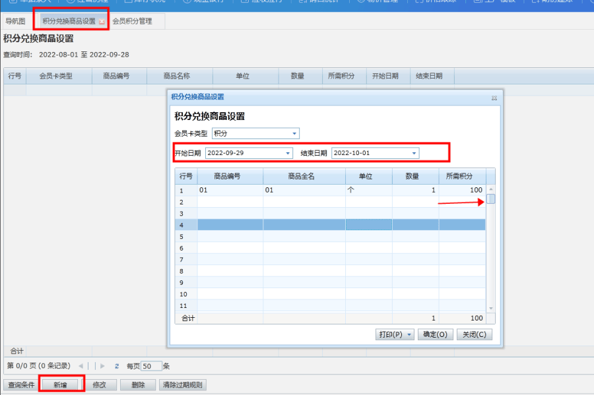Screen dimensions: 594x395
Task: Click the 新增 button
Action: [61, 384]
